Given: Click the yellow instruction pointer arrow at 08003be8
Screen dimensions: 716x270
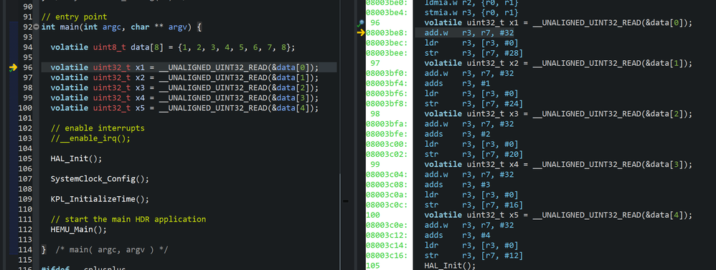Looking at the screenshot, I should pyautogui.click(x=361, y=33).
